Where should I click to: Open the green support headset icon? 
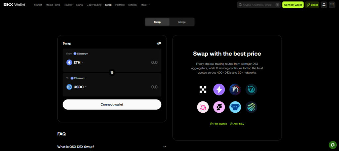point(332,145)
